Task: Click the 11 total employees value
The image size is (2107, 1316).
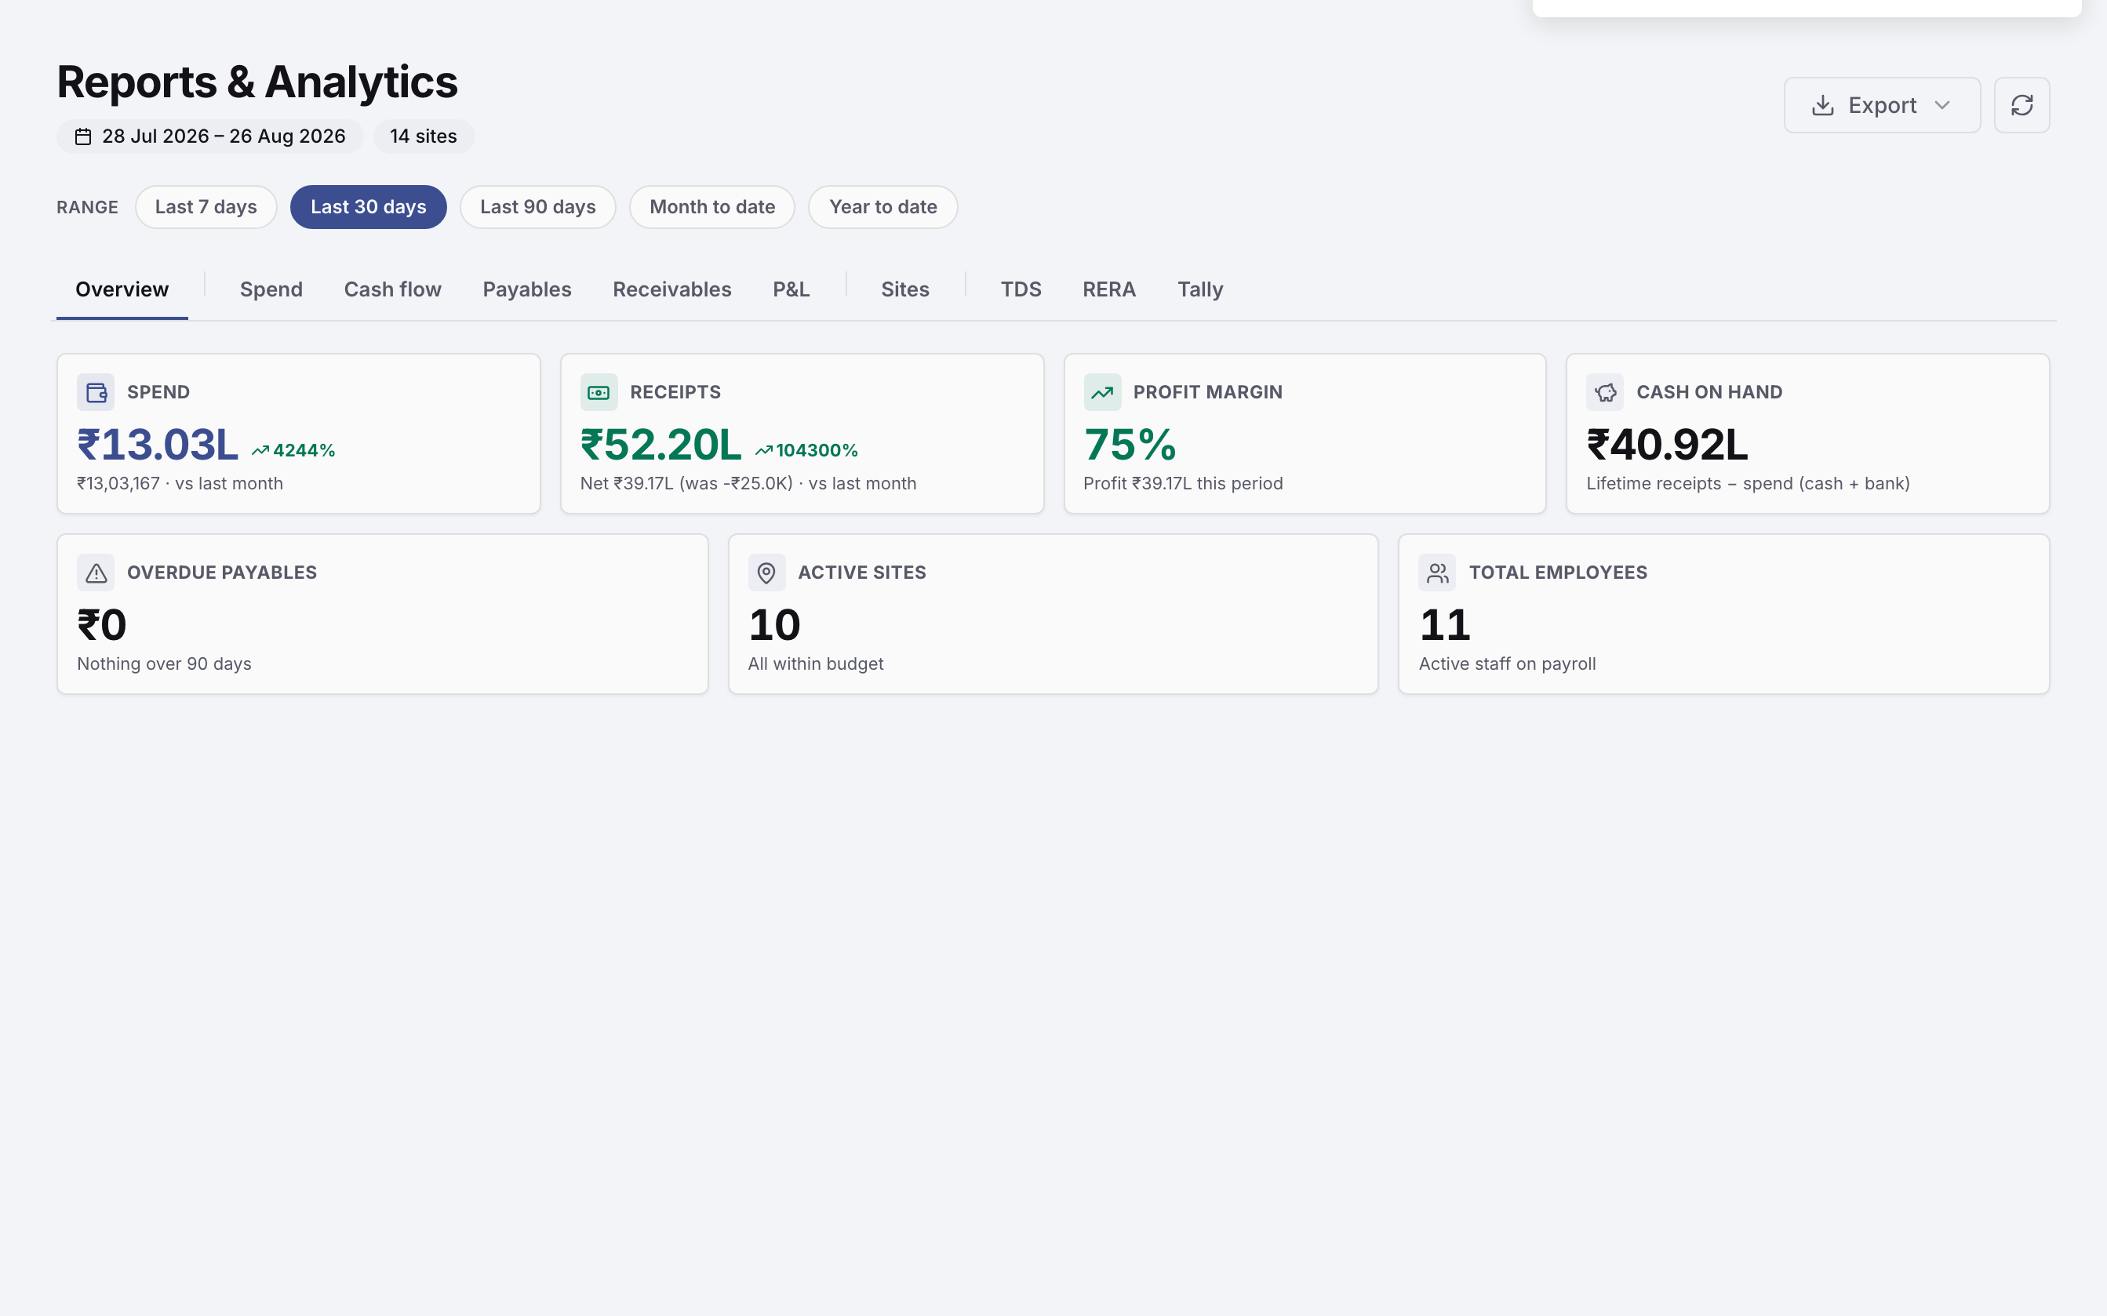Action: pyautogui.click(x=1445, y=625)
